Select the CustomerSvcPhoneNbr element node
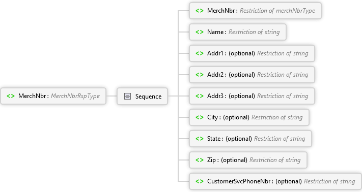The height and width of the screenshot is (192, 362). (x=275, y=181)
